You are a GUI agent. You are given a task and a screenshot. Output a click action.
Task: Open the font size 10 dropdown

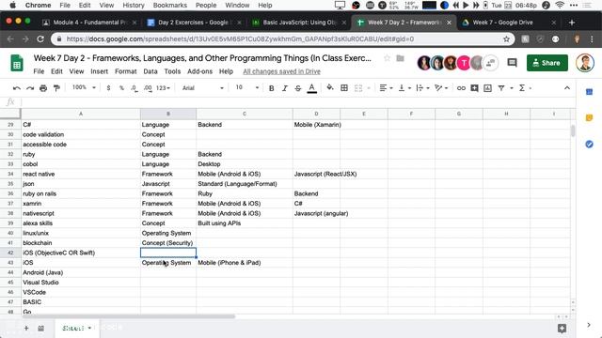(x=246, y=87)
